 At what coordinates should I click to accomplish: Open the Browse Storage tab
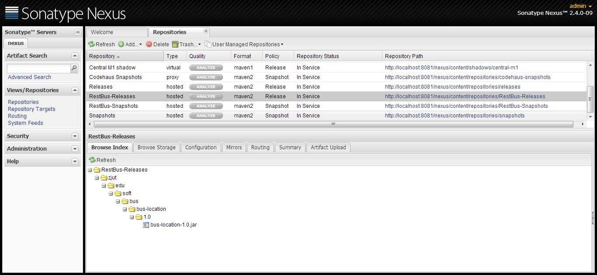coord(156,148)
